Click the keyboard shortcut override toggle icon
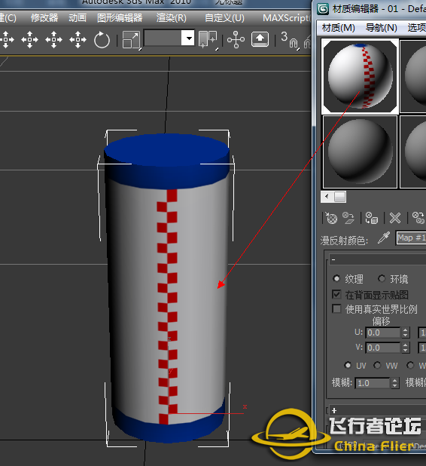426x466 pixels. [260, 39]
